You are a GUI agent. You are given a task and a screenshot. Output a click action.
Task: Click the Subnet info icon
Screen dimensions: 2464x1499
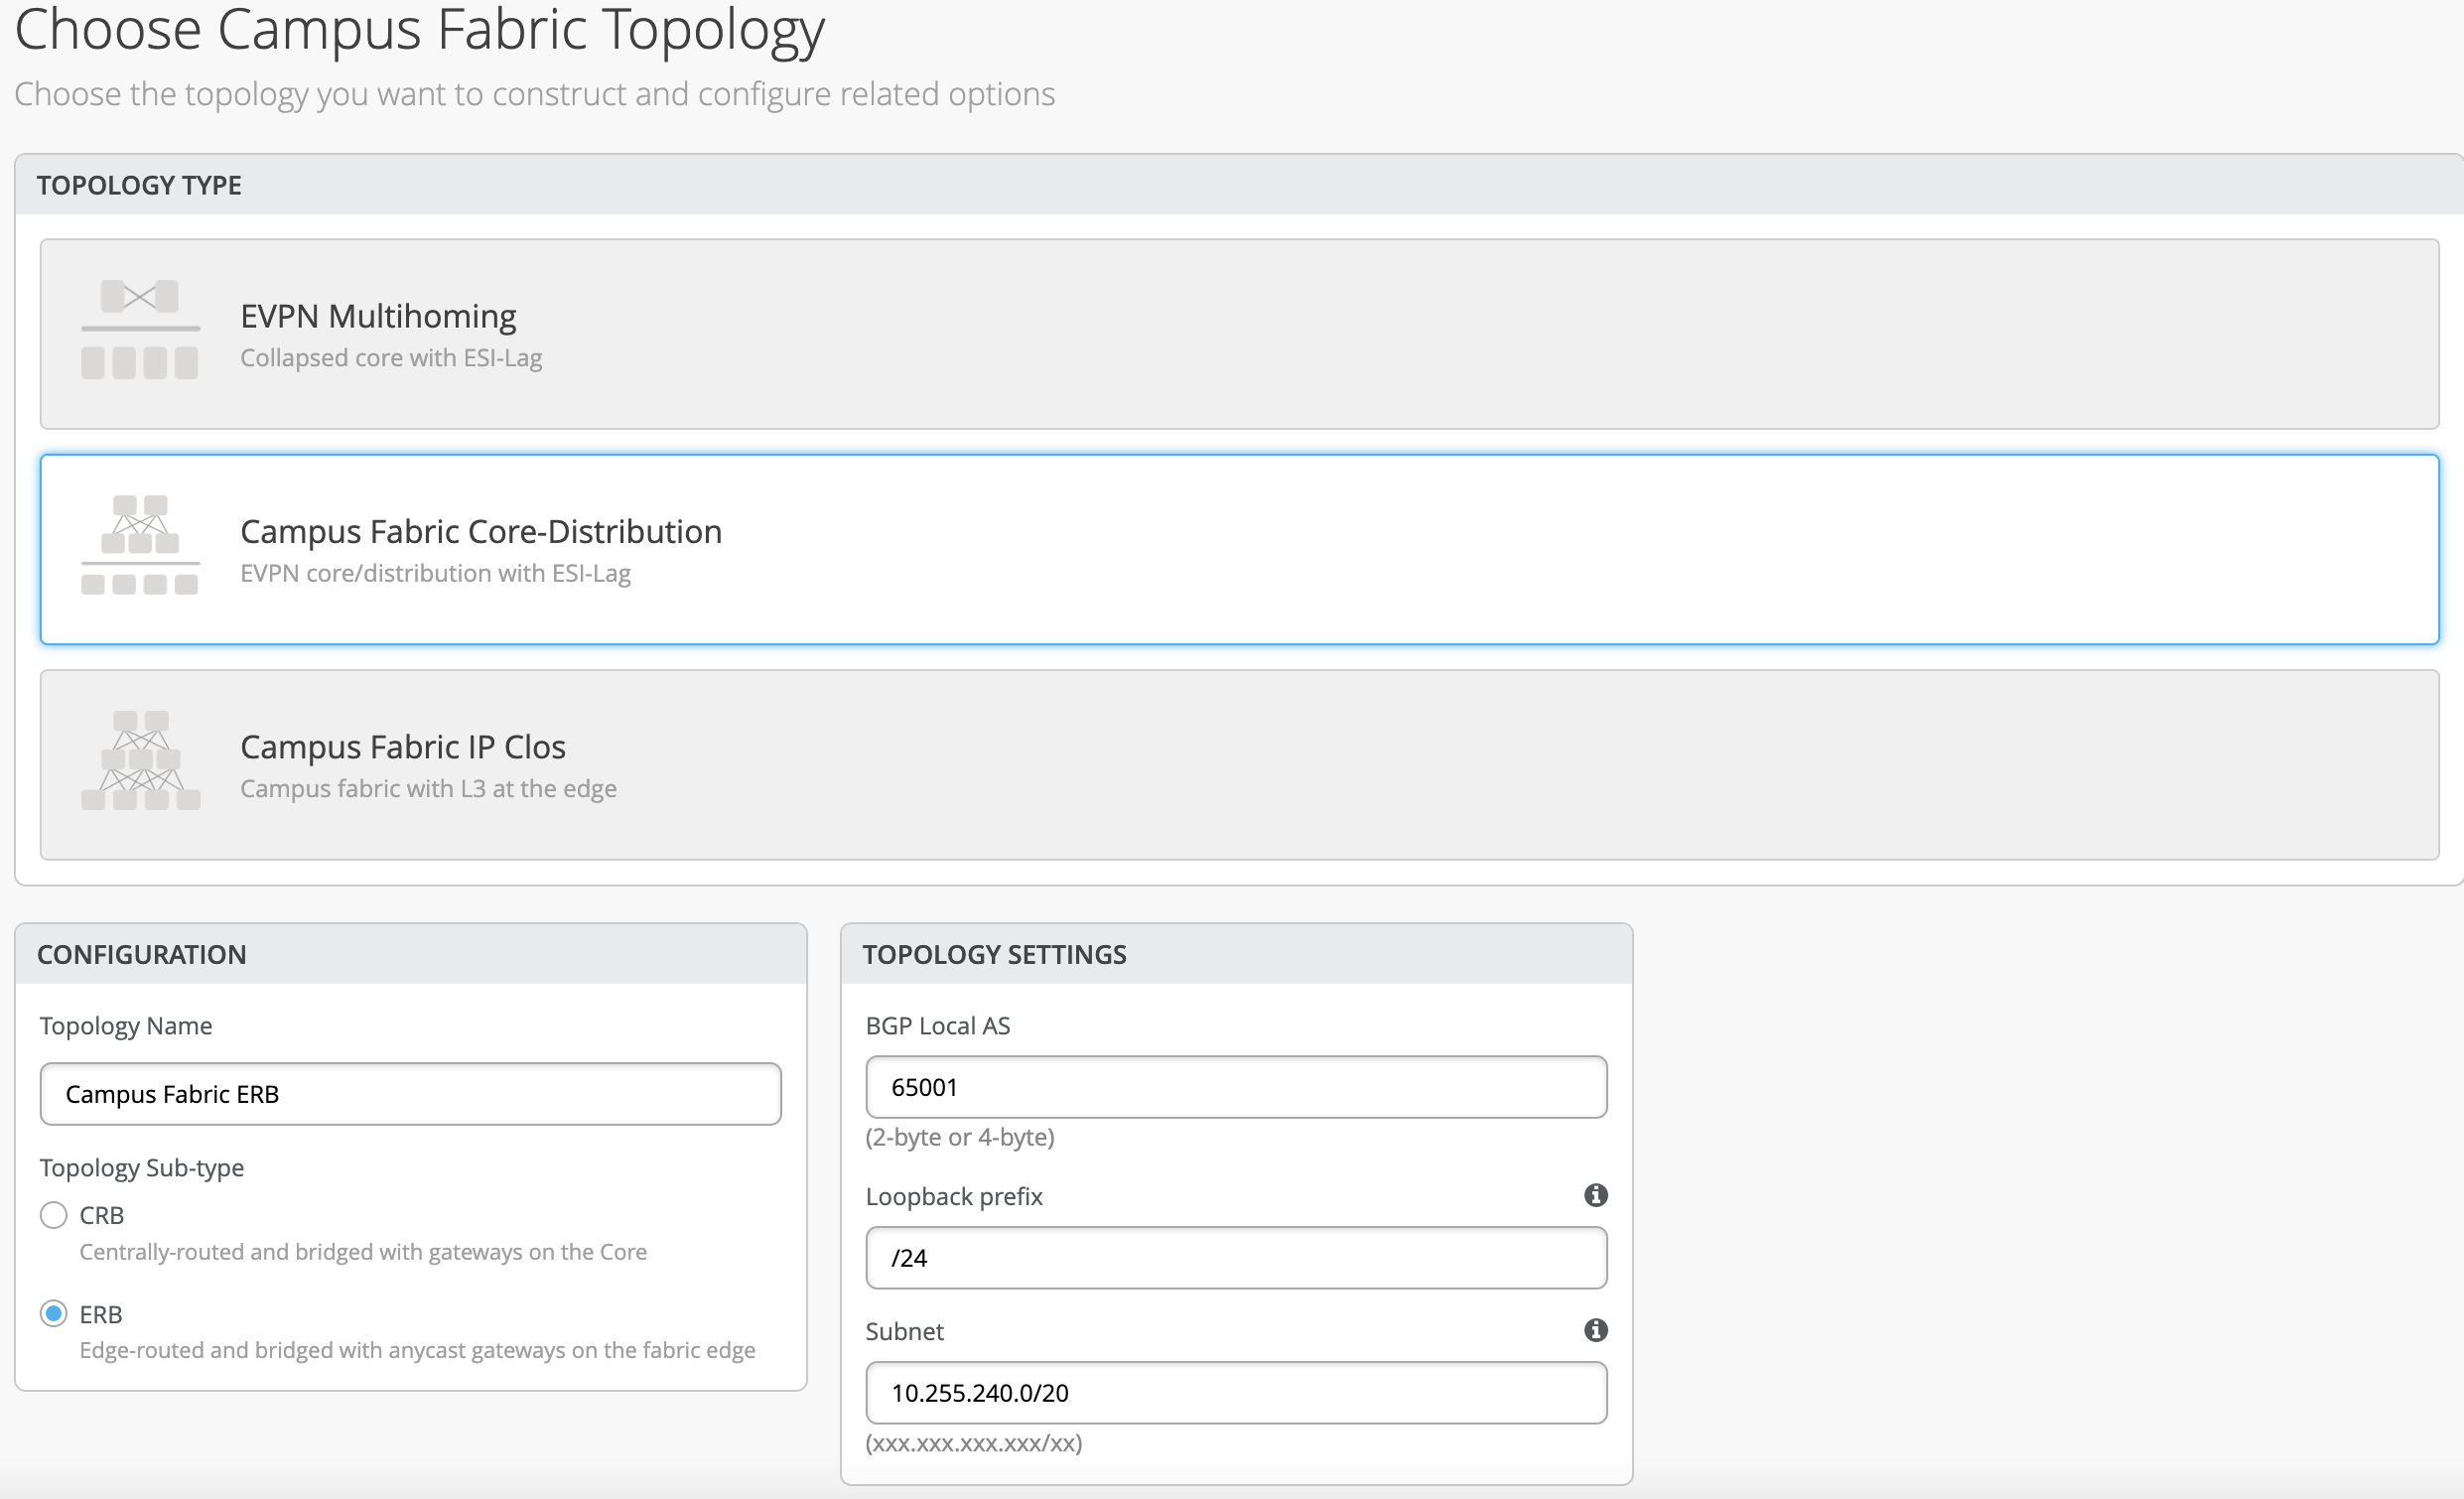(x=1596, y=1330)
